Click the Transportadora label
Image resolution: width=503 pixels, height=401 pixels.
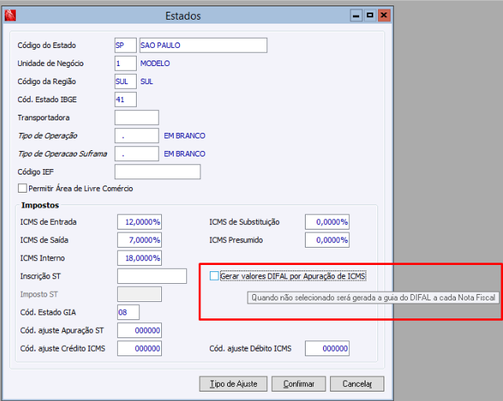point(44,118)
